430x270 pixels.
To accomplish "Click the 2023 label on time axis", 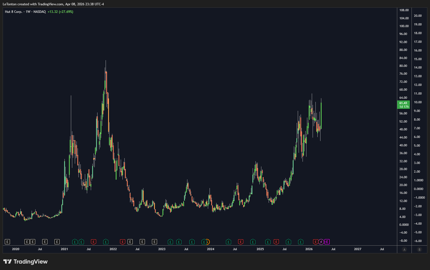I will pos(162,249).
